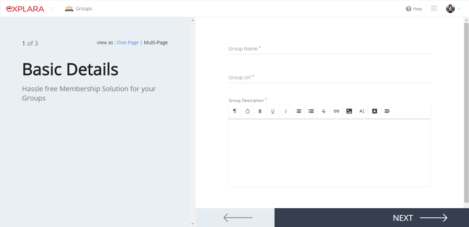Switch to One-Page view

pyautogui.click(x=128, y=43)
